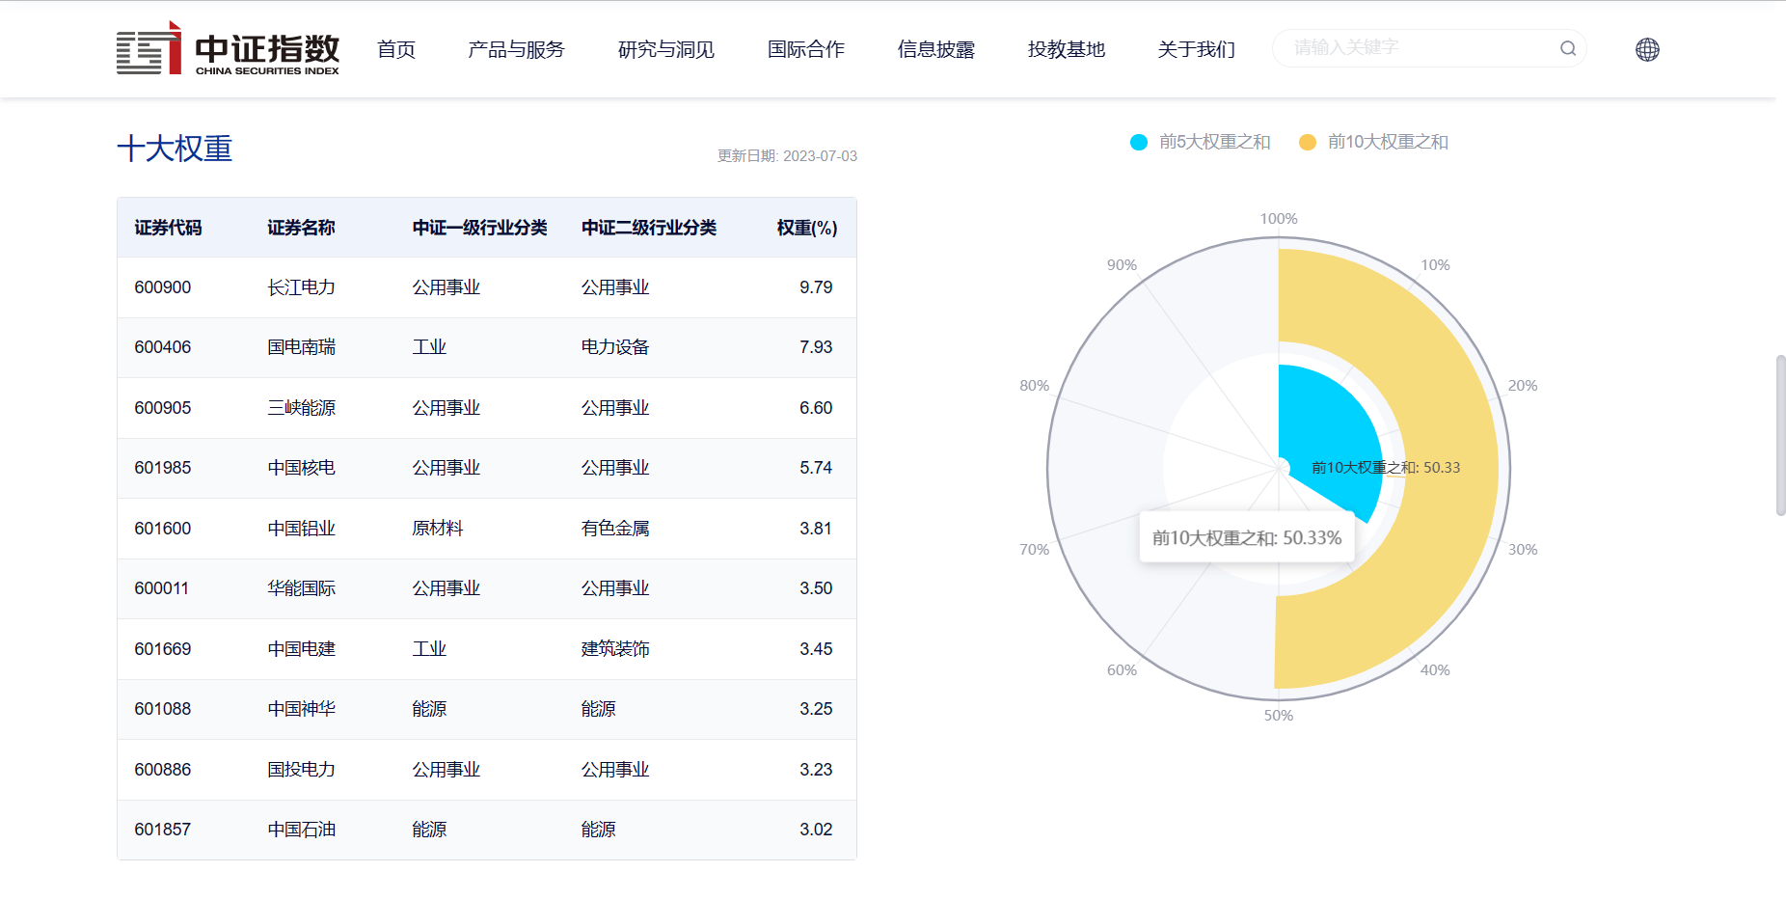This screenshot has width=1786, height=899.
Task: Open the 国际合作 menu item
Action: 805,49
